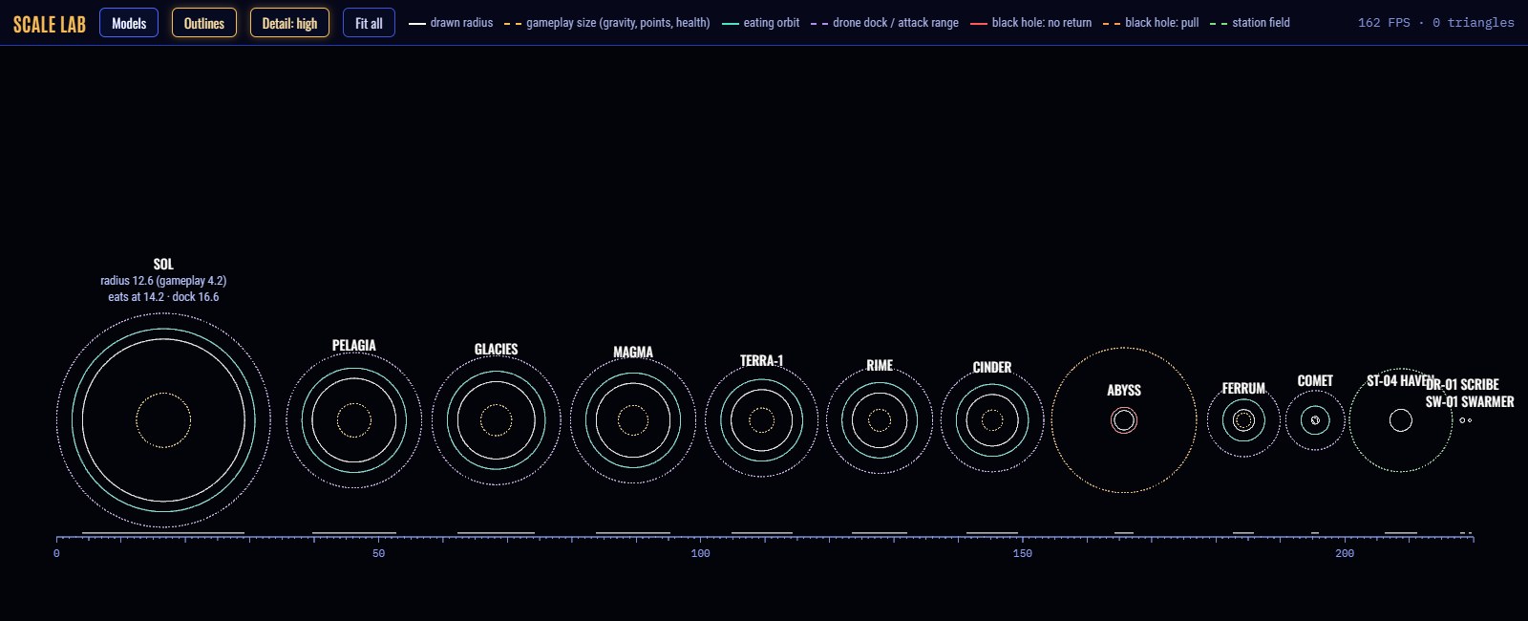Click the 'station field' legend entry
1528x621 pixels.
(1250, 23)
